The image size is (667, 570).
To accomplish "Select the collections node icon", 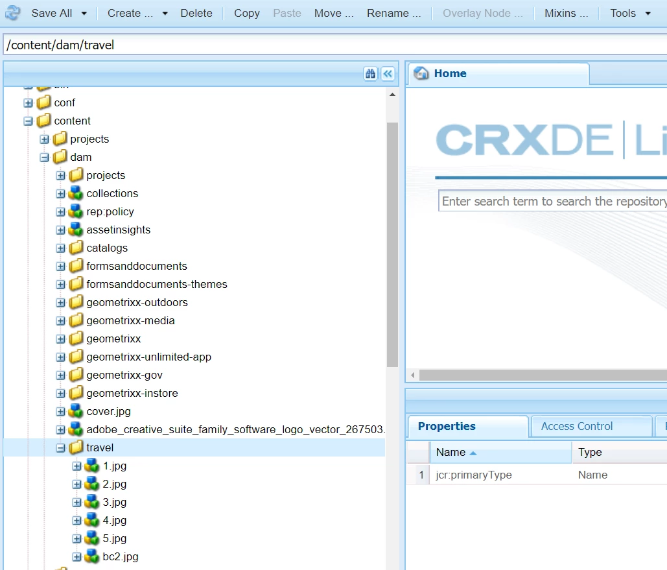I will coord(76,193).
